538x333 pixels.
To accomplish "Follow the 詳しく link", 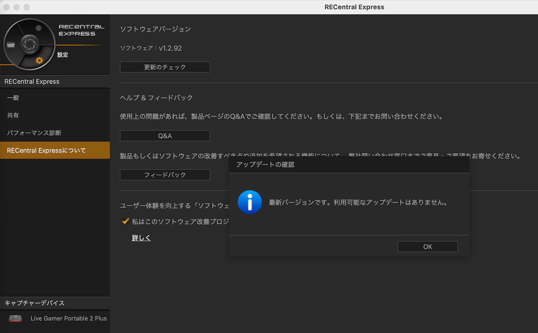I will click(x=141, y=238).
